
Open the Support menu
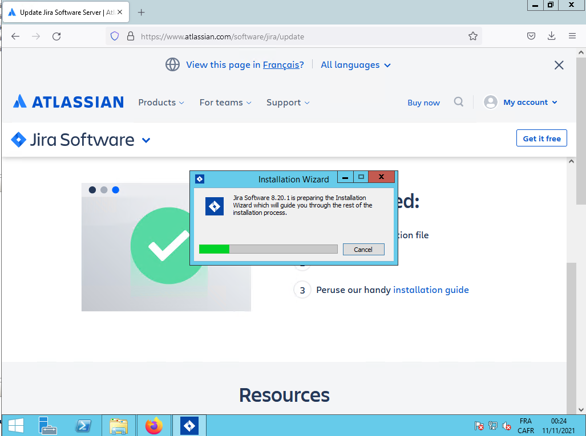pos(288,102)
